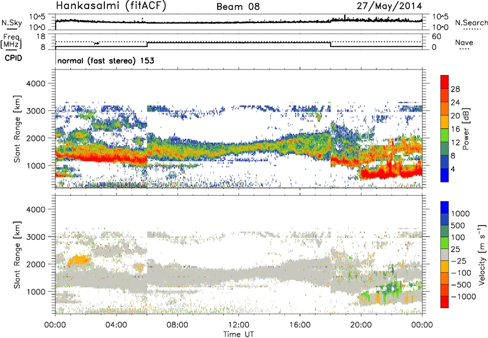Image resolution: width=488 pixels, height=338 pixels.
Task: Click the 12:00 time axis label
Action: click(x=239, y=325)
